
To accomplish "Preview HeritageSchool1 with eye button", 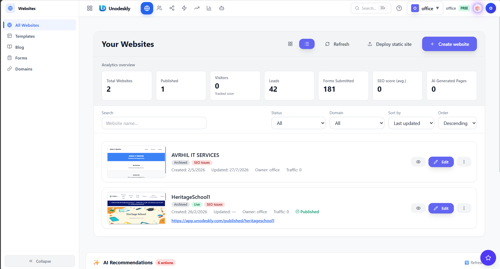I will tap(418, 208).
